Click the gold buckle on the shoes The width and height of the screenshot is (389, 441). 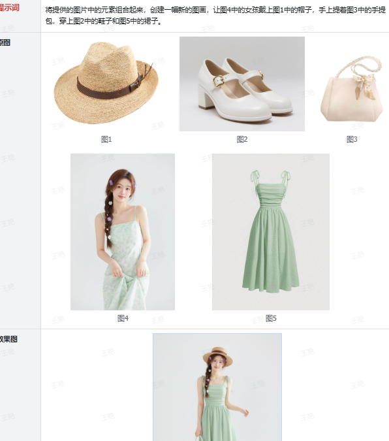(219, 80)
